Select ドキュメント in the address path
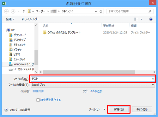 click(x=67, y=11)
